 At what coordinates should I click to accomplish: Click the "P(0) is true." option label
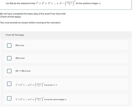tap(20, 58)
